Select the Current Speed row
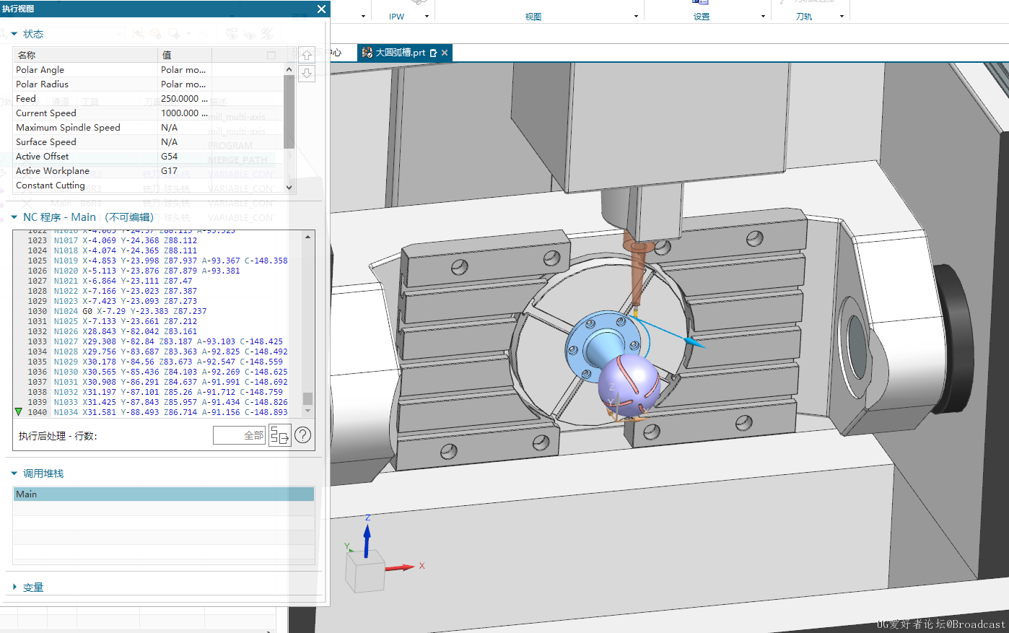 148,113
